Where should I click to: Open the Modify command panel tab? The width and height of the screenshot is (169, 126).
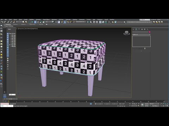coord(136,29)
